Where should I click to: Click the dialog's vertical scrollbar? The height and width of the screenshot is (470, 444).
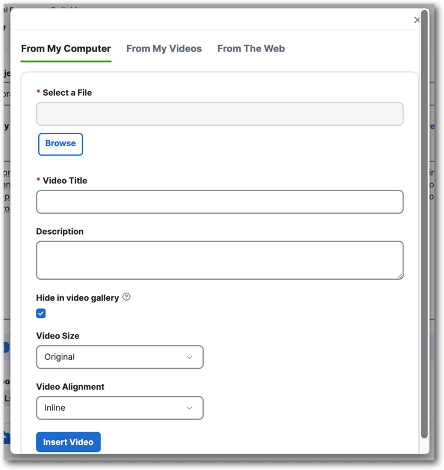pos(424,224)
